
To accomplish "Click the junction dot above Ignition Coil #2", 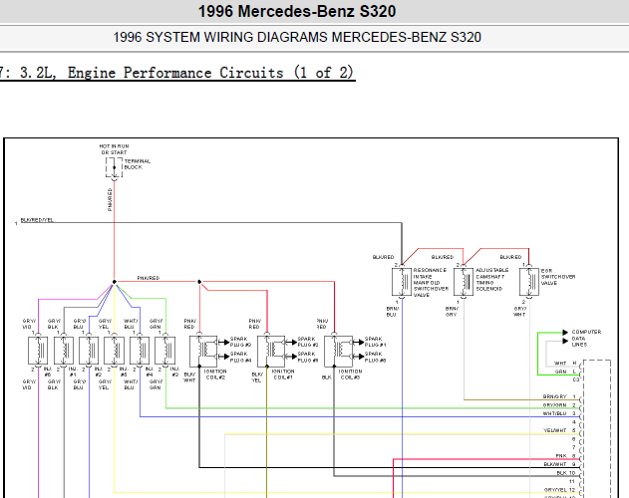I will [x=199, y=282].
